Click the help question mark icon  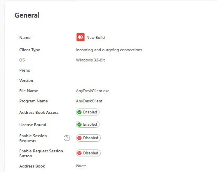[x=67, y=138]
